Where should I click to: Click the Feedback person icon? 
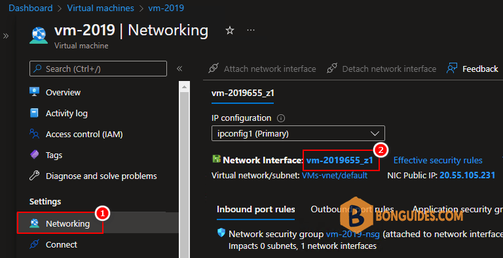pyautogui.click(x=452, y=69)
